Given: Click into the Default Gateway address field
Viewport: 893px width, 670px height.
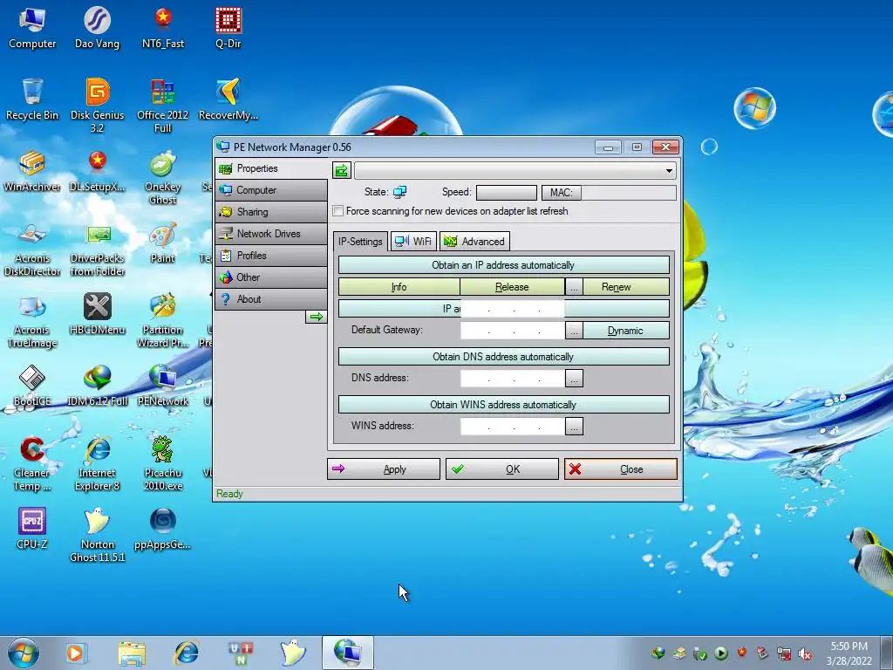Looking at the screenshot, I should [x=513, y=331].
